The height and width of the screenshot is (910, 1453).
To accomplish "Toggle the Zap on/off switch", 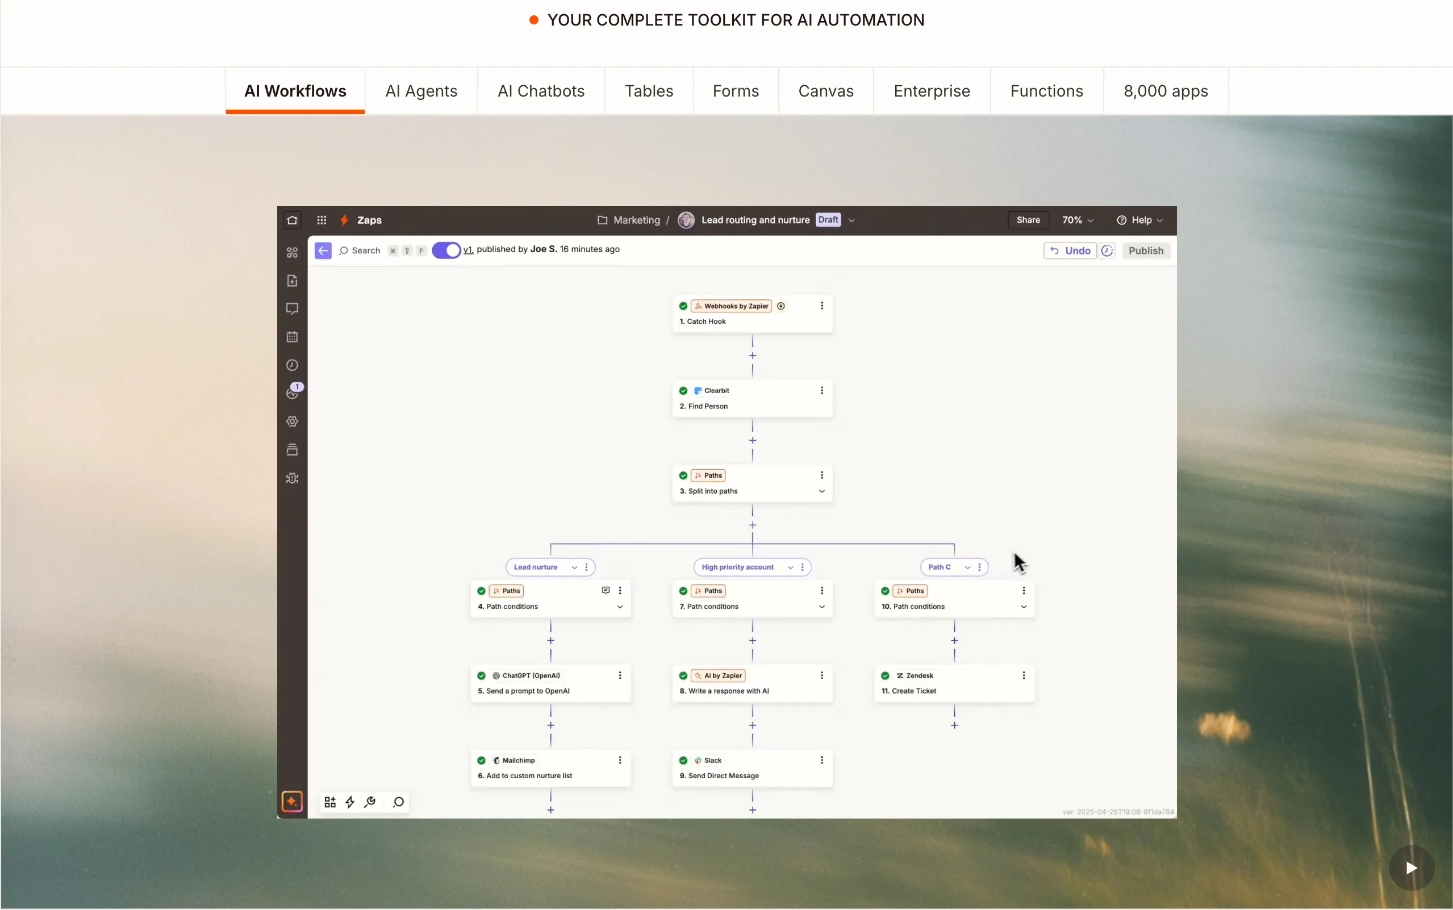I will [x=446, y=251].
